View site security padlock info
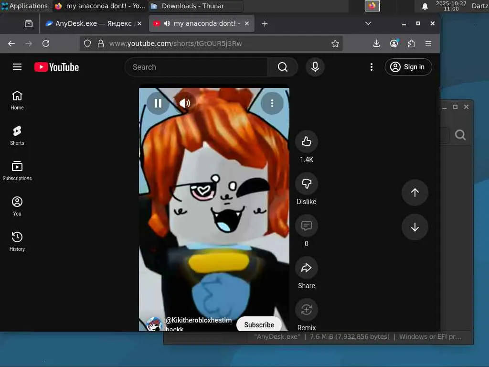 point(100,43)
